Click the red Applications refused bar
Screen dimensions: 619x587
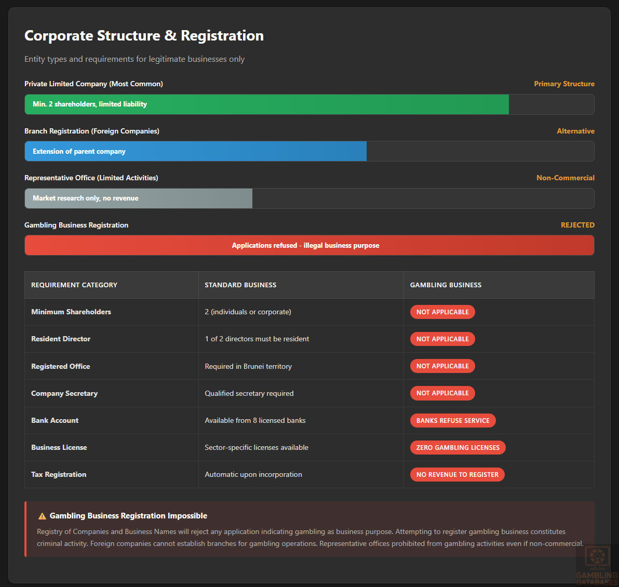coord(309,245)
